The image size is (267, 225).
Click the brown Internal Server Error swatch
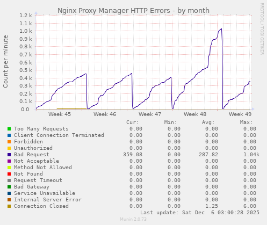(x=9, y=200)
